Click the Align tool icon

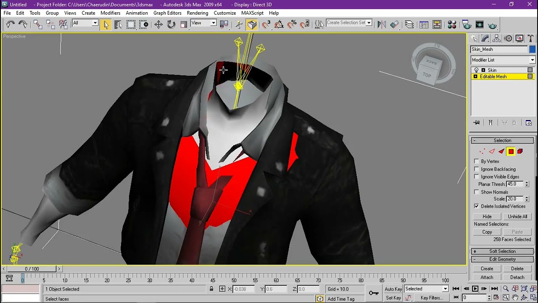coord(395,24)
